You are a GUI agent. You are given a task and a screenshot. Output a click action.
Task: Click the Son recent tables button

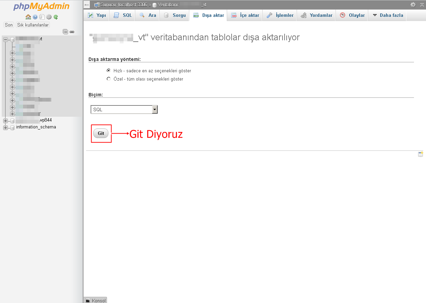[x=9, y=25]
